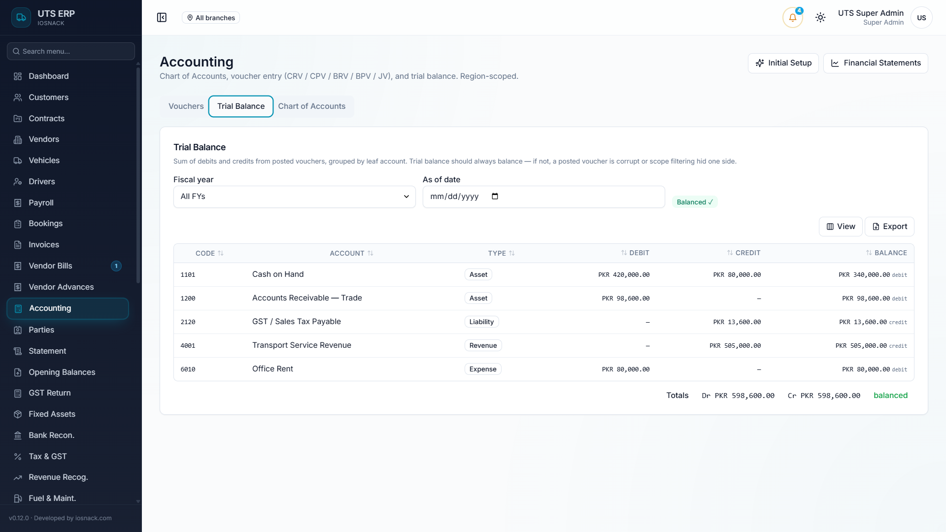Screen dimensions: 946x532
Task: Open the US user avatar menu
Action: point(921,18)
